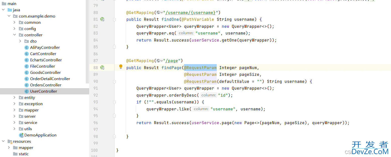Click the class icon beside OrderDetailController
This screenshot has width=391, height=157.
pyautogui.click(x=26, y=79)
